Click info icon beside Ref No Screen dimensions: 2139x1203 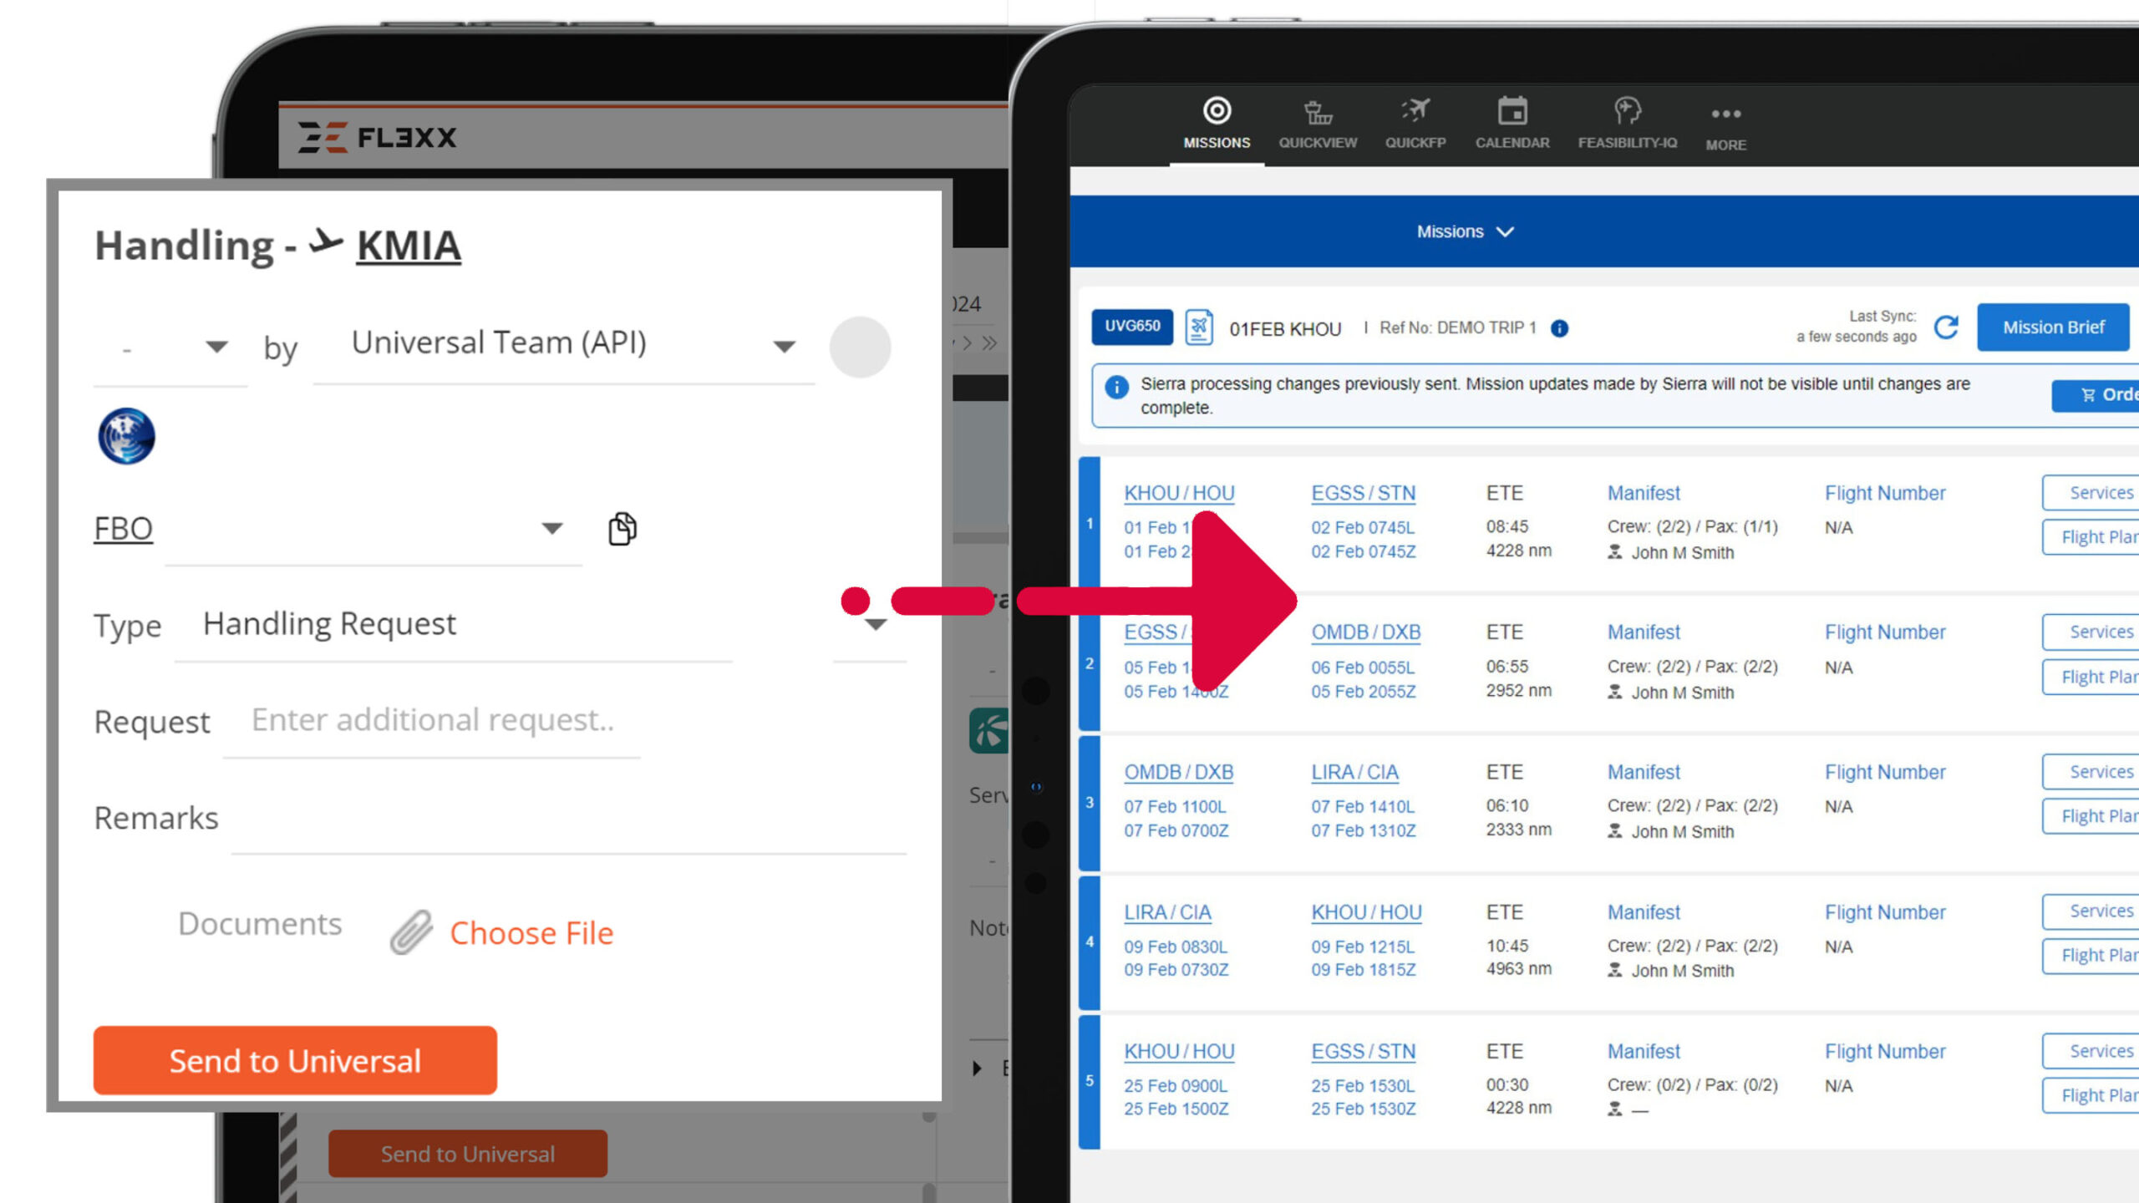click(x=1559, y=328)
